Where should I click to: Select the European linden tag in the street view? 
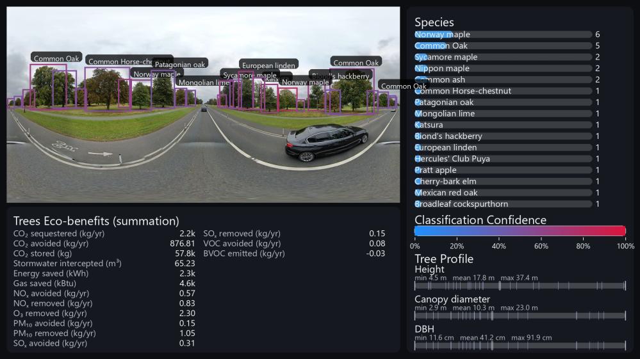pyautogui.click(x=268, y=65)
